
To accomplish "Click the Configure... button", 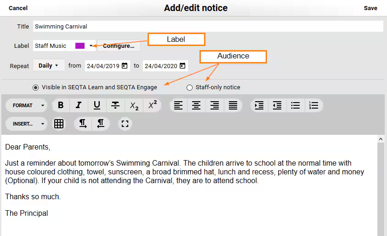I will click(119, 46).
